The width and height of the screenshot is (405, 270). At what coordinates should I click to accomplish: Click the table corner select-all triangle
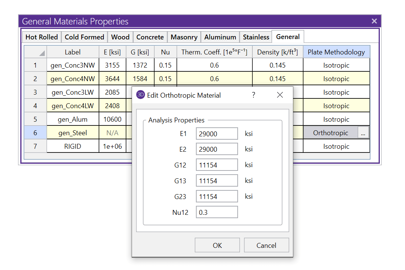pos(41,53)
